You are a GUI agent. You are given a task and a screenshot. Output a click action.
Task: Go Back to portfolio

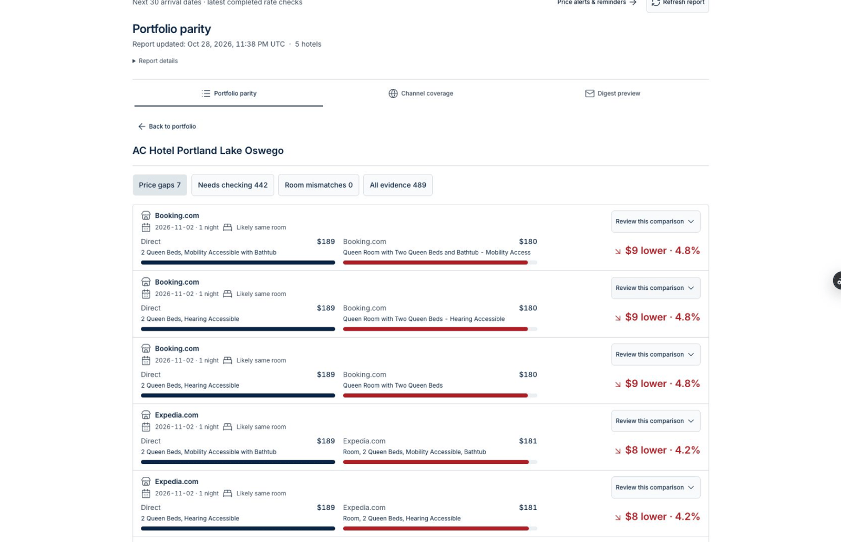[167, 127]
